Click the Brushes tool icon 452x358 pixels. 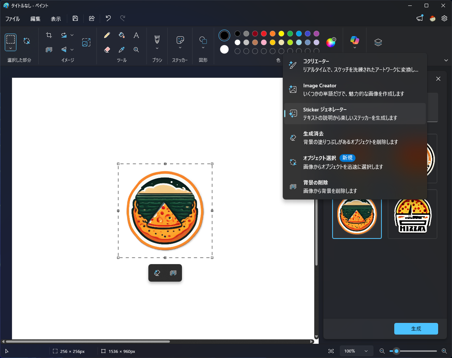tap(157, 39)
